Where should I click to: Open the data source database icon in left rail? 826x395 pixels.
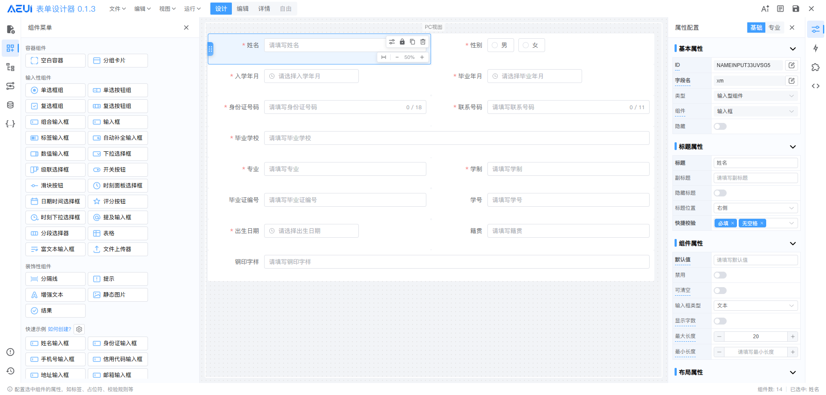(10, 104)
